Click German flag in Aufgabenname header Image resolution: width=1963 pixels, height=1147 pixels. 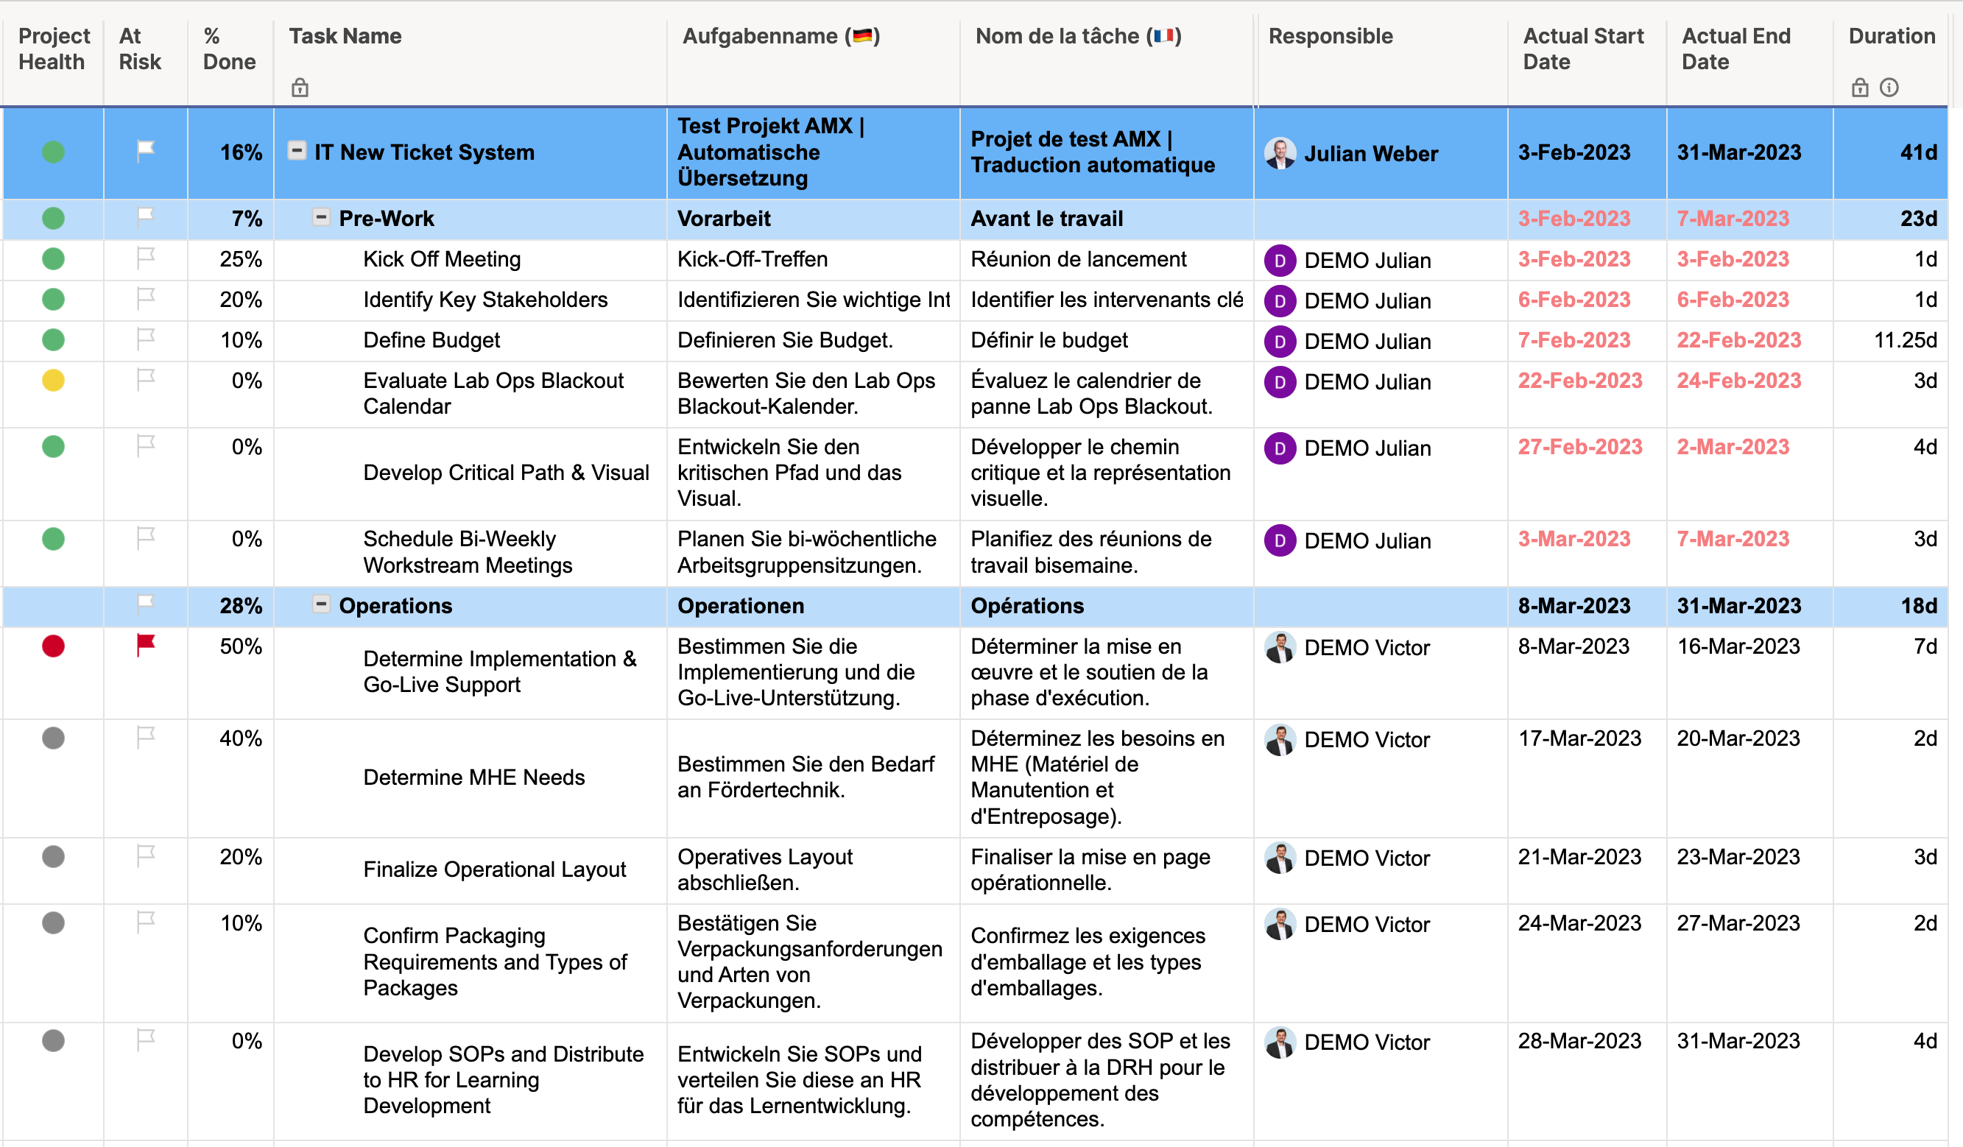tap(861, 37)
